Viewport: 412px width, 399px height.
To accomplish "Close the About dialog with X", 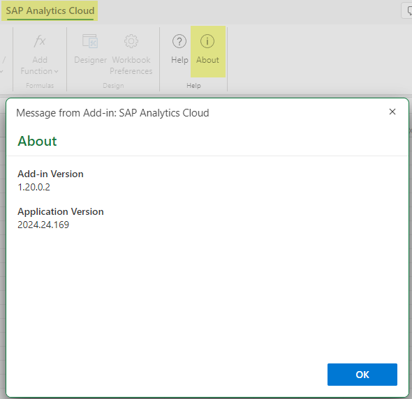I will (392, 112).
